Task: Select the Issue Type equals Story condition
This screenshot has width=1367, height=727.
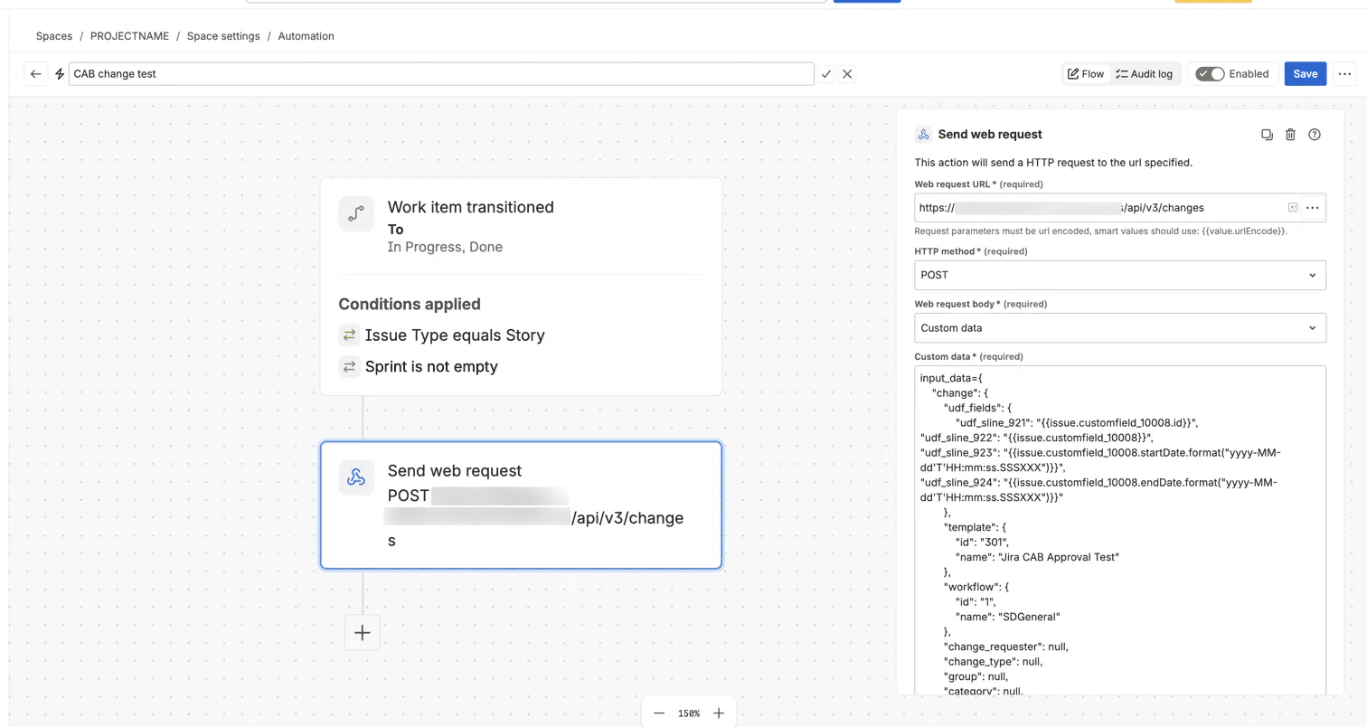Action: pos(455,335)
